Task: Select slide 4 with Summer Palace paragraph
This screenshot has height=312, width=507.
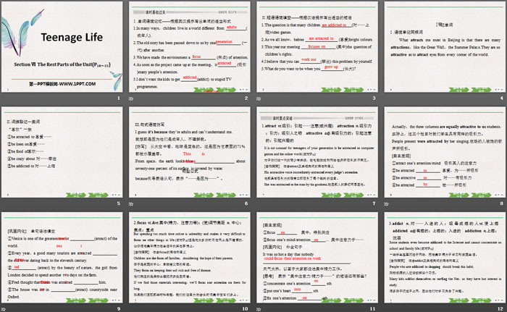Action: [443, 51]
